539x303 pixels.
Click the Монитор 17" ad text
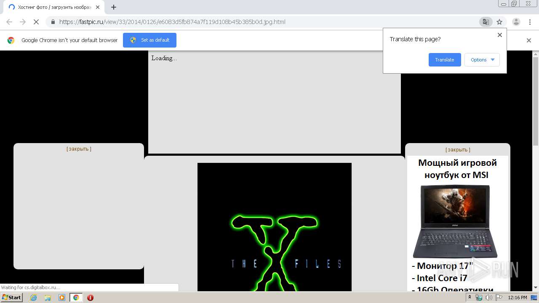pyautogui.click(x=442, y=266)
